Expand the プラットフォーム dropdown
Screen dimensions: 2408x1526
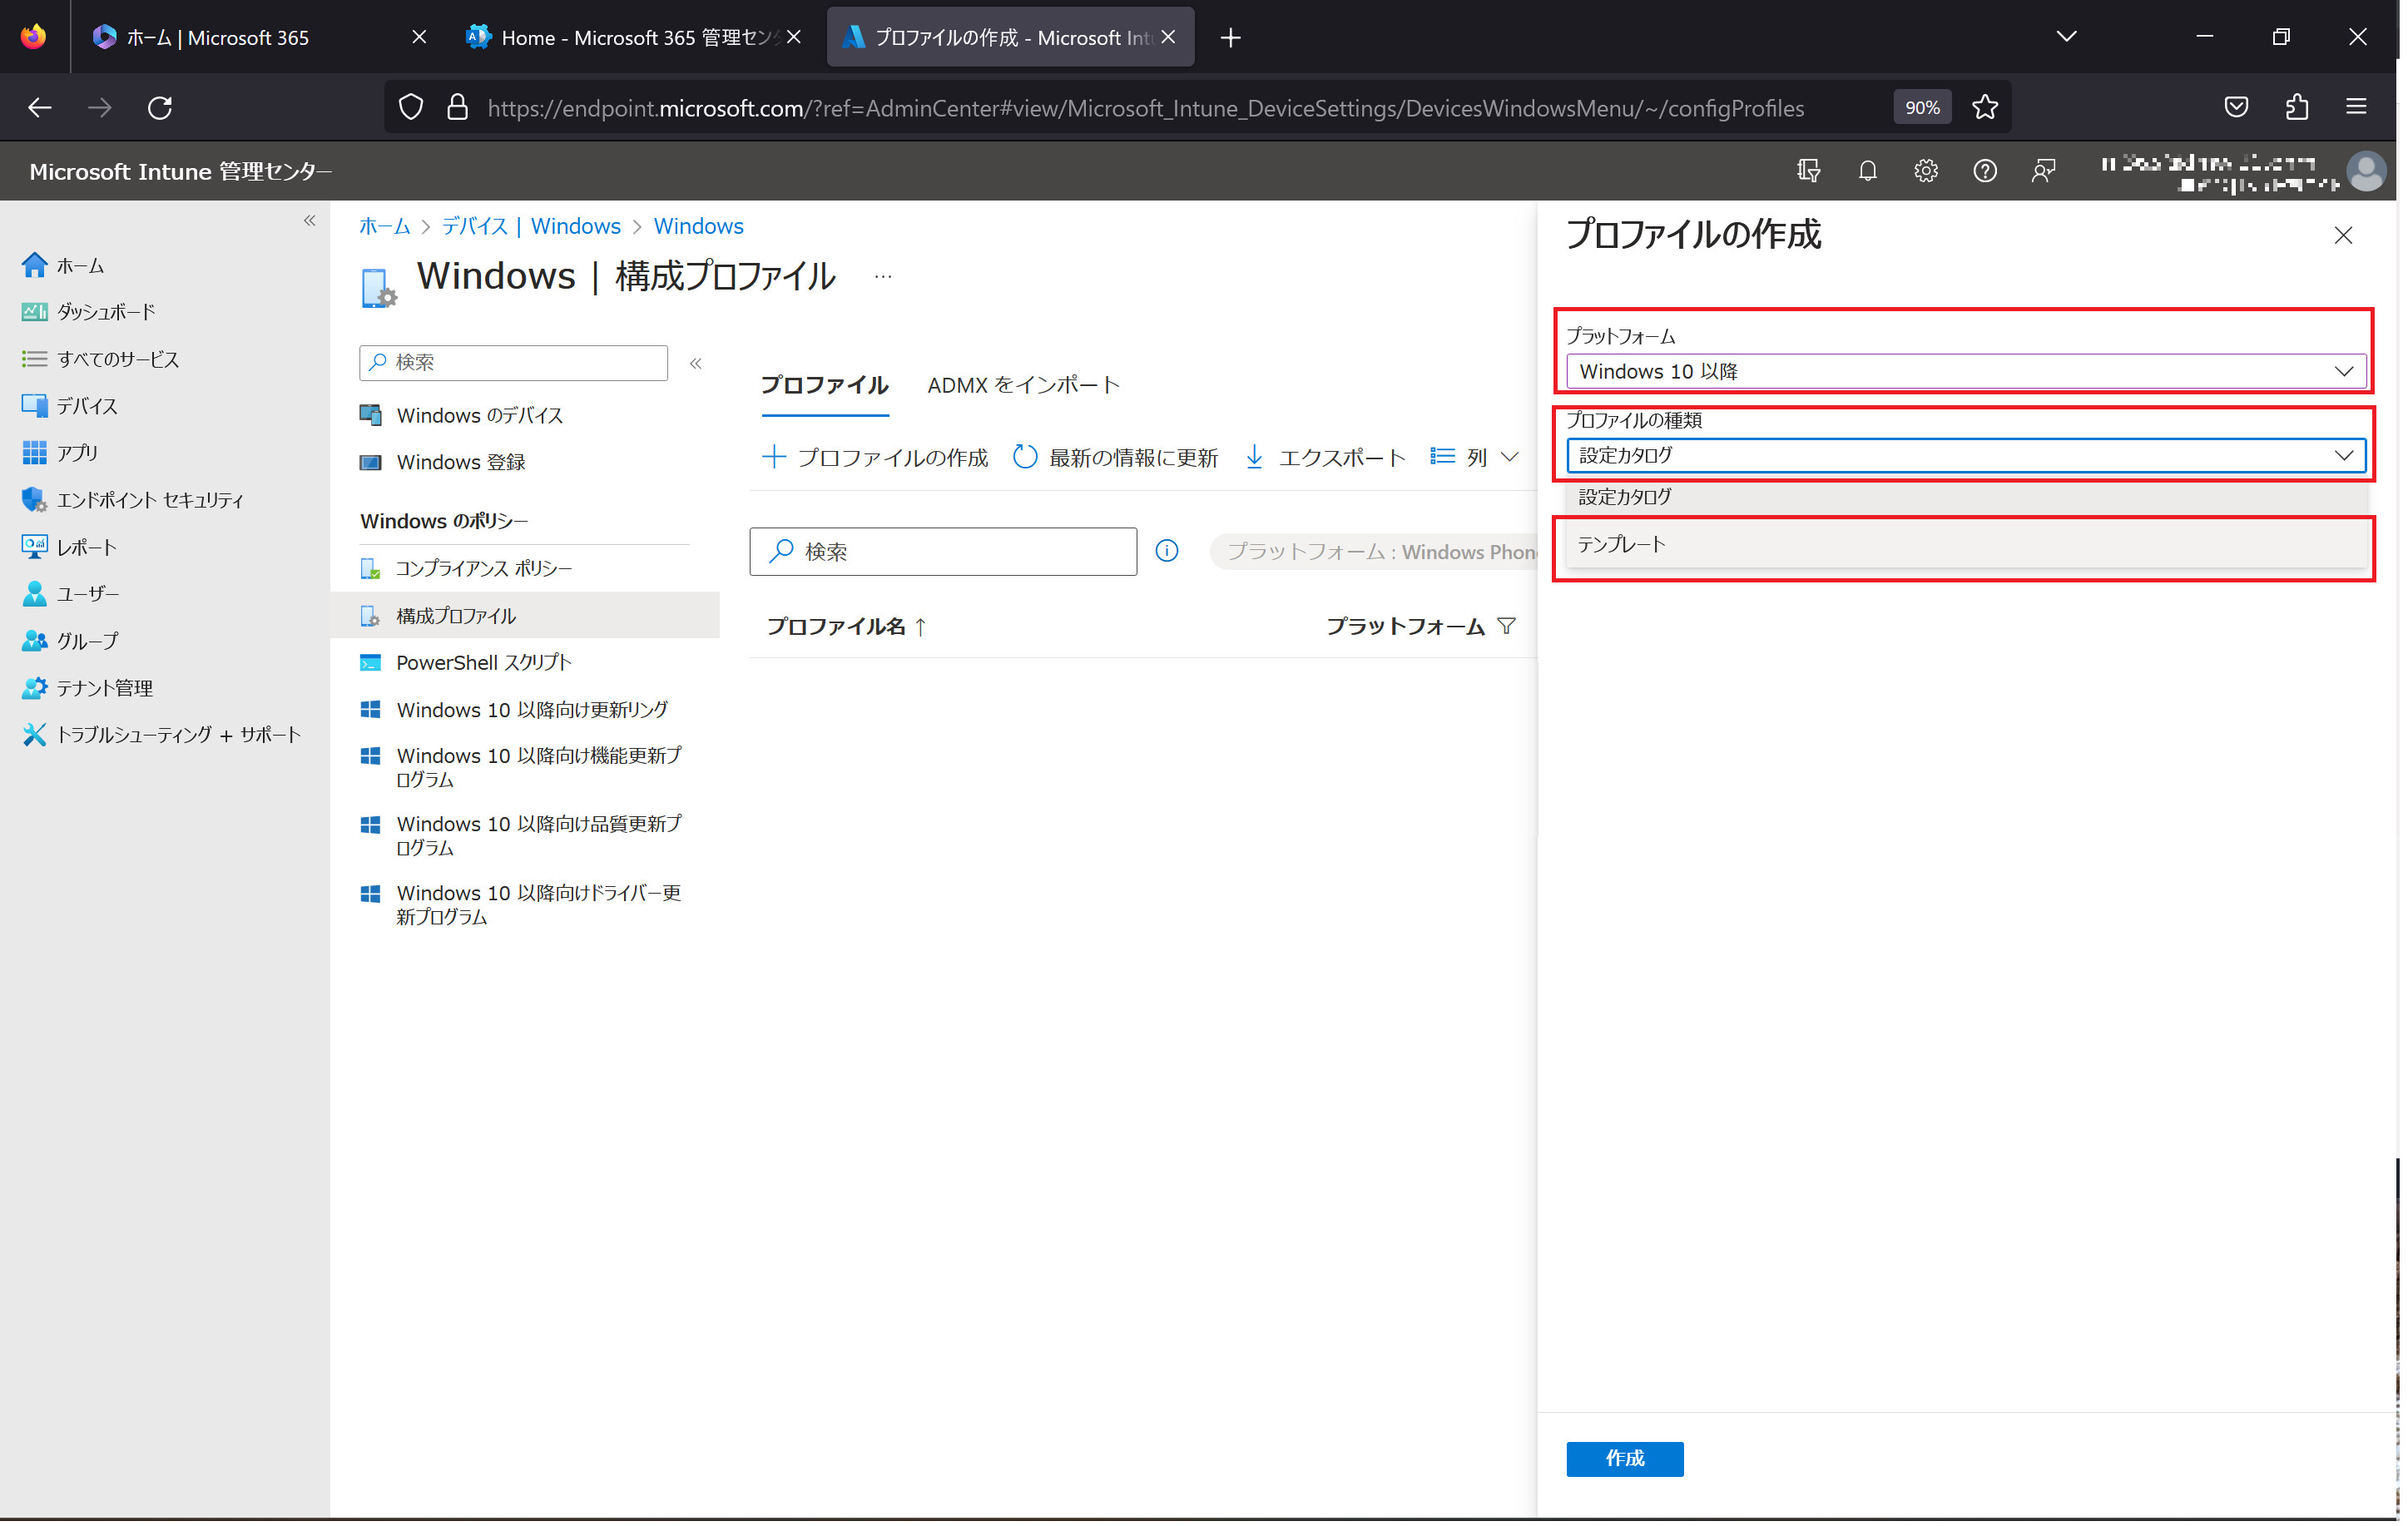pyautogui.click(x=1965, y=372)
